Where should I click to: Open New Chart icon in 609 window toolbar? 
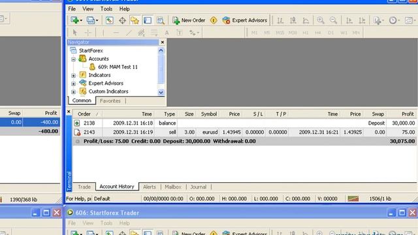74,20
